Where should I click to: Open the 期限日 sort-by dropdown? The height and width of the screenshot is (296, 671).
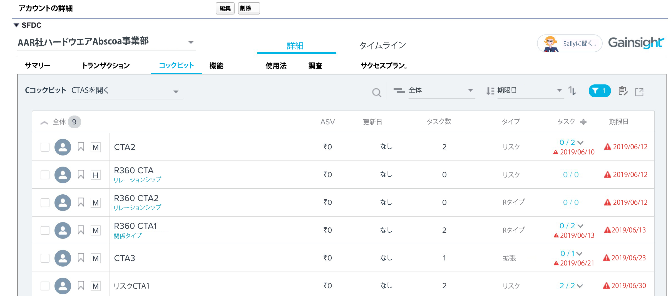[531, 91]
